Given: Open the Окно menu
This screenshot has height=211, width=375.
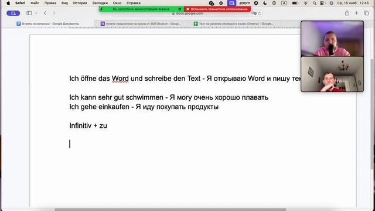Looking at the screenshot, I should click(x=117, y=3).
